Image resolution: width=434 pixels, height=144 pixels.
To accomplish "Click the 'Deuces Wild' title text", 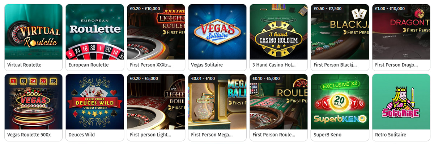I will 82,135.
